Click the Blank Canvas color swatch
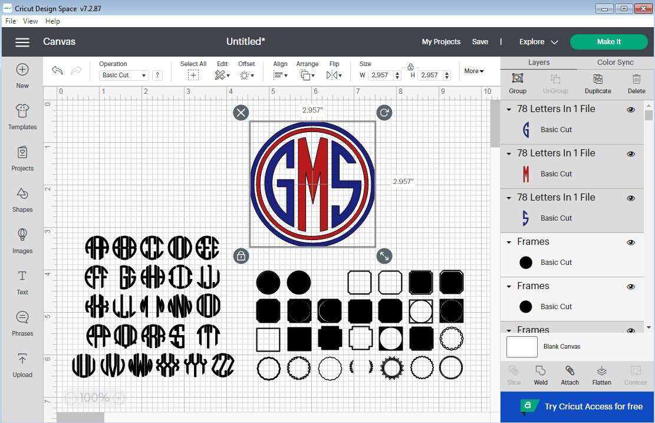This screenshot has height=423, width=655. (x=521, y=346)
